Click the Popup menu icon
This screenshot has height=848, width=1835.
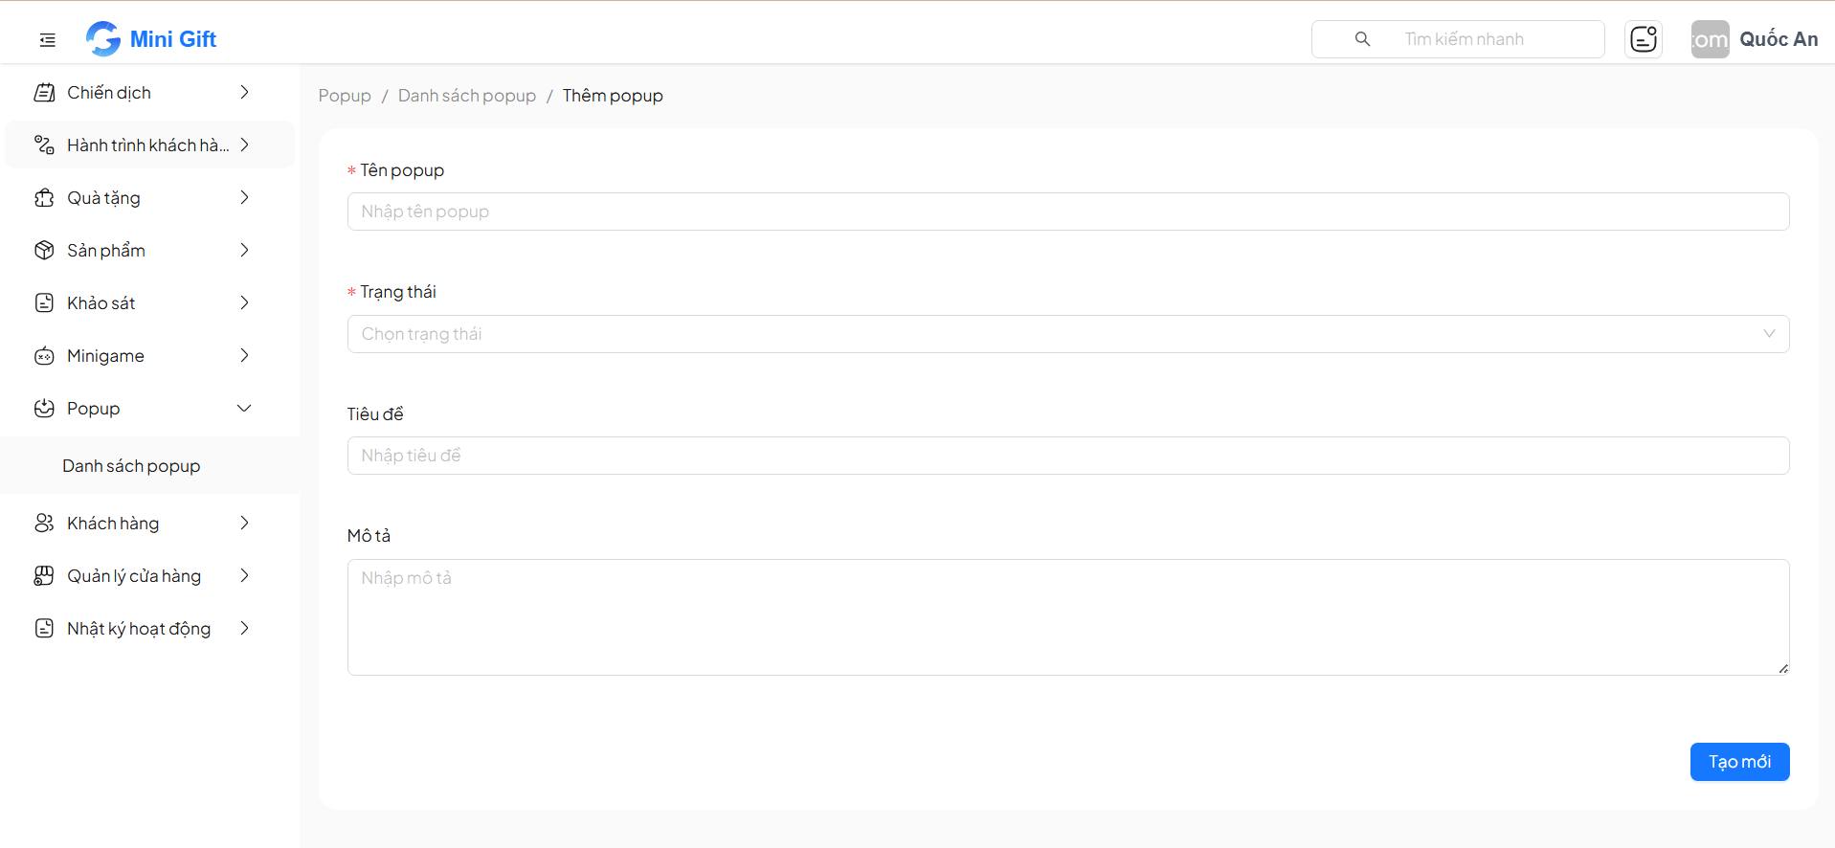pos(44,409)
